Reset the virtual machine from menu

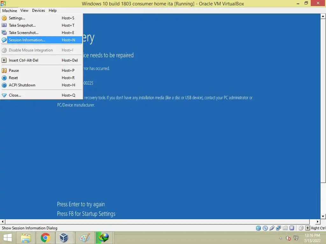pyautogui.click(x=41, y=78)
